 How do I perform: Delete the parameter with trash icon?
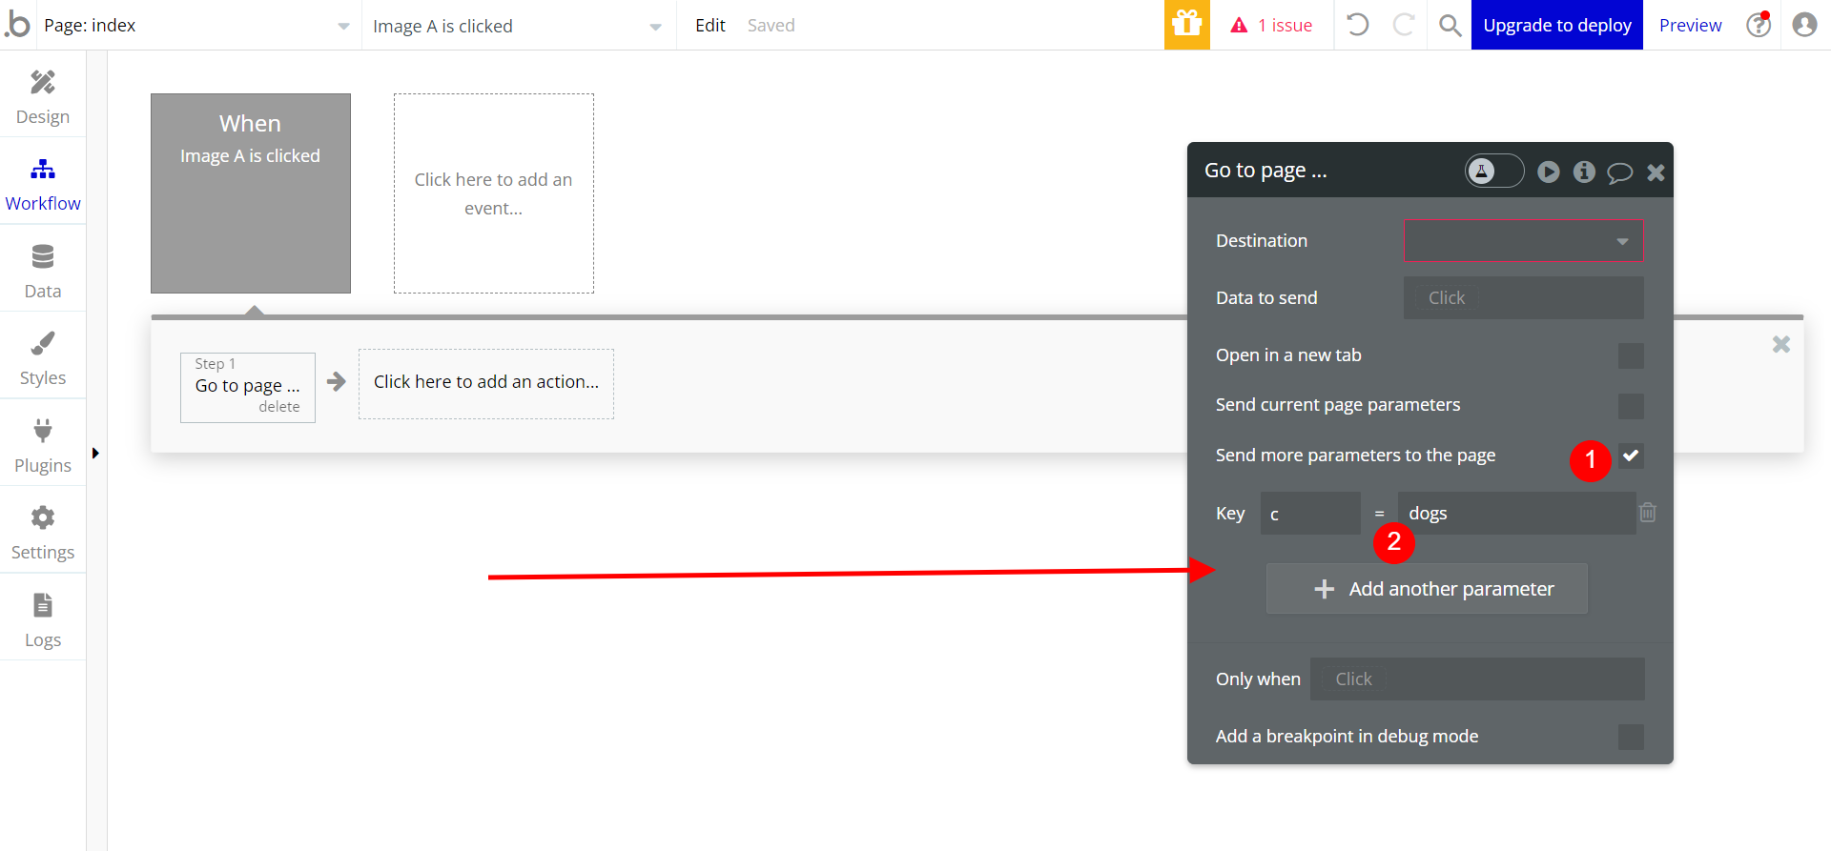click(1648, 513)
